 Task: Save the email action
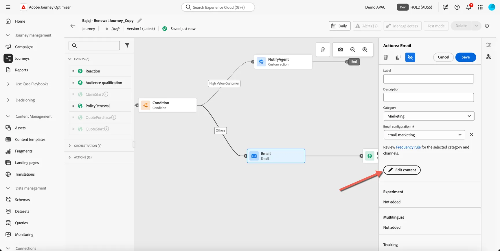pyautogui.click(x=466, y=57)
